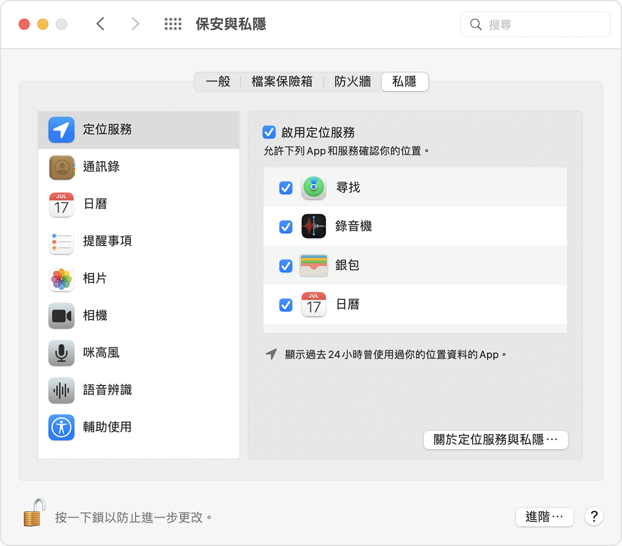Click the 咪高風 microphone icon
This screenshot has width=622, height=546.
tap(61, 353)
